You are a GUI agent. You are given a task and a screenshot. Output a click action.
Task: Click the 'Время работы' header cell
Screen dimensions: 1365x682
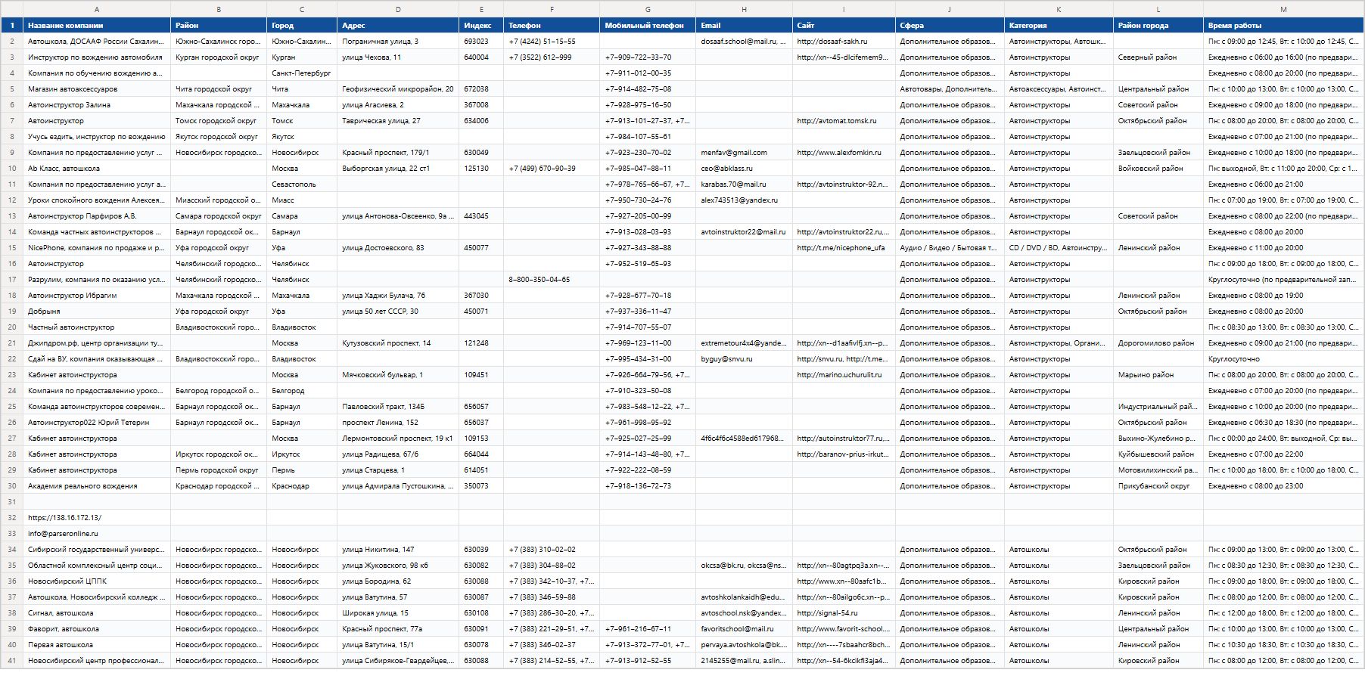click(x=1283, y=25)
